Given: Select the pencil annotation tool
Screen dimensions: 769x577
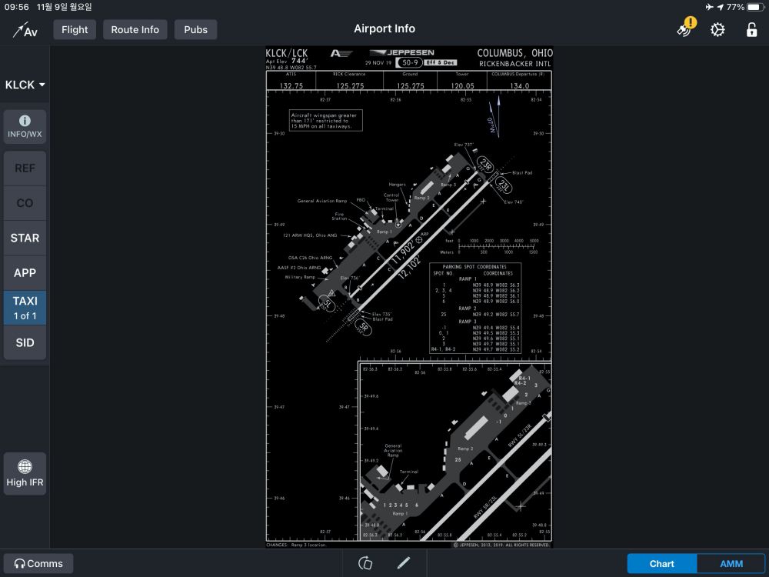Looking at the screenshot, I should point(404,563).
